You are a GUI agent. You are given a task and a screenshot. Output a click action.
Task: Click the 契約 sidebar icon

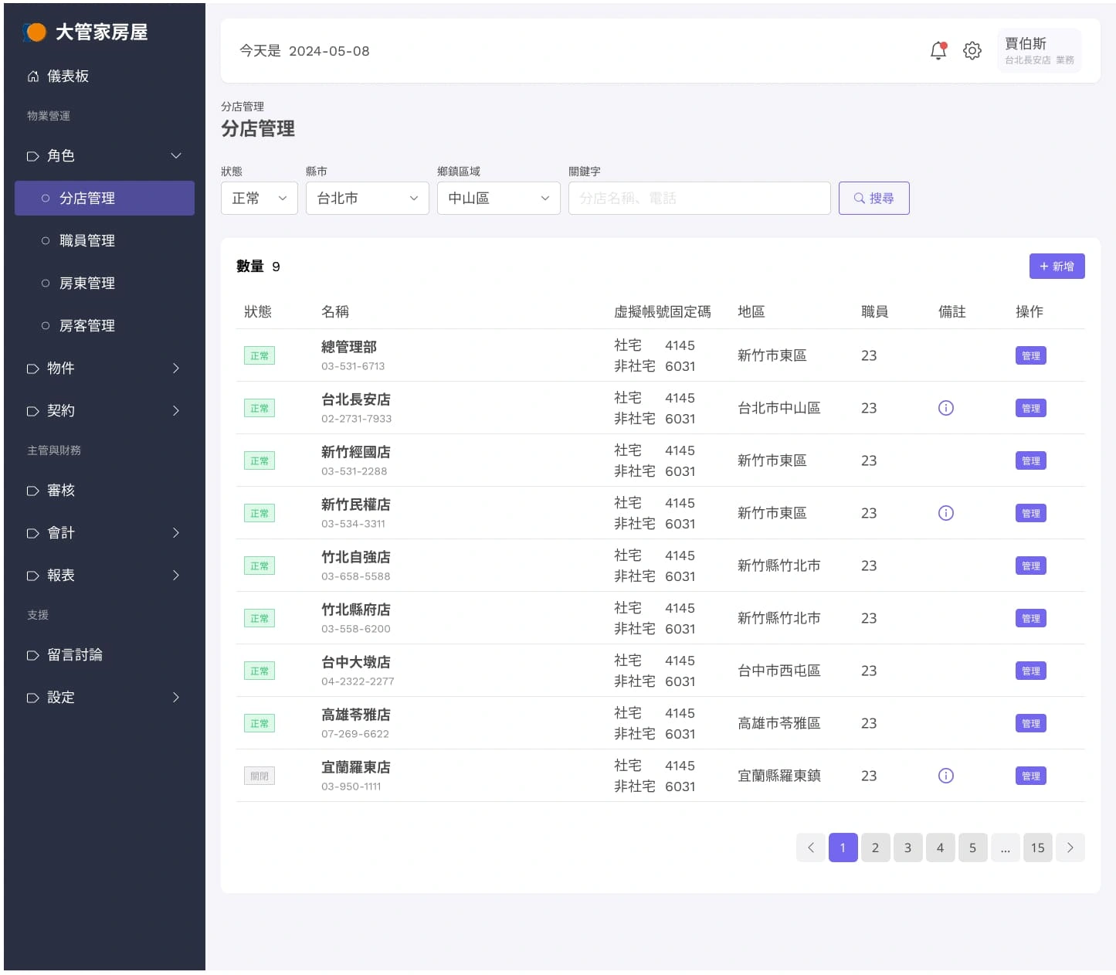point(32,411)
